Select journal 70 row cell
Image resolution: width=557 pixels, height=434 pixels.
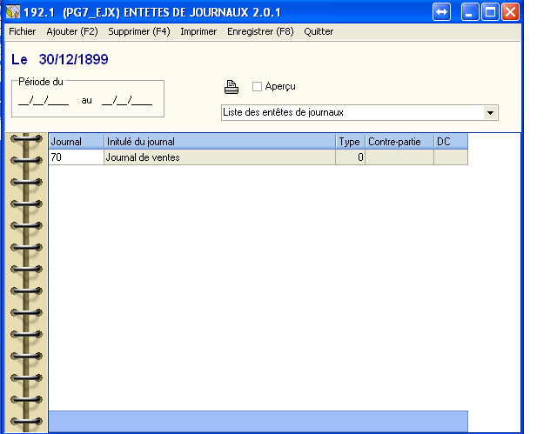[76, 157]
